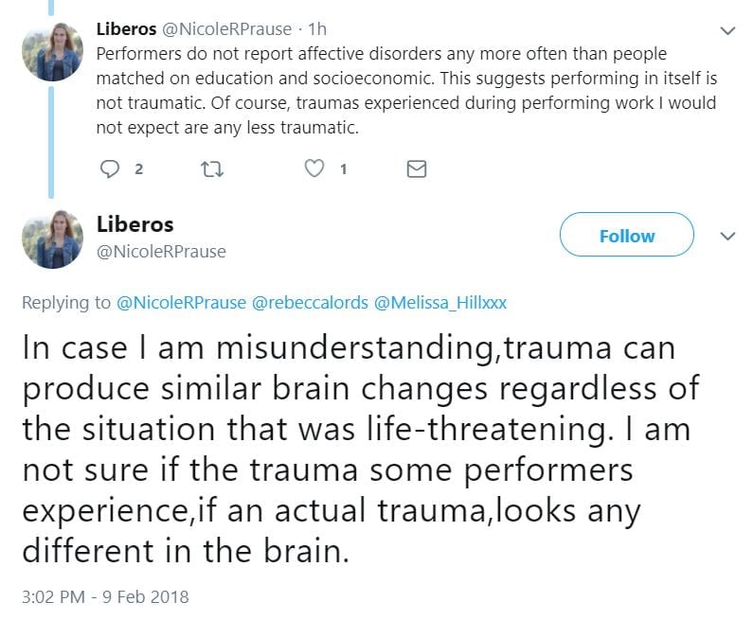This screenshot has width=753, height=620.
Task: Open the 3:02 PM - 9 Feb 2018 timestamp
Action: pyautogui.click(x=105, y=596)
